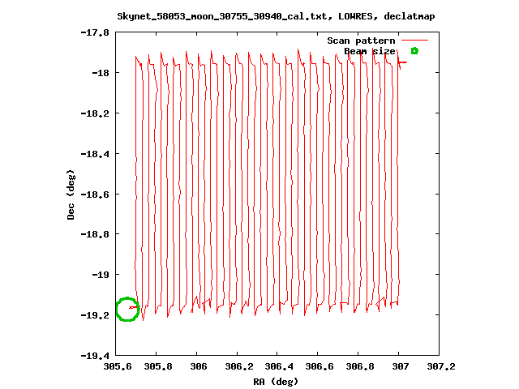Click the 306.4 RA tick label
This screenshot has height=389, width=519.
279,366
